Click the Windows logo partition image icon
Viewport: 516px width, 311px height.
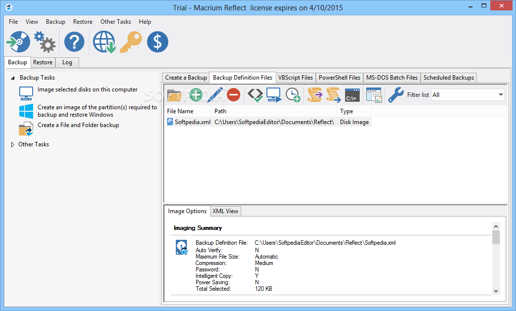click(26, 111)
